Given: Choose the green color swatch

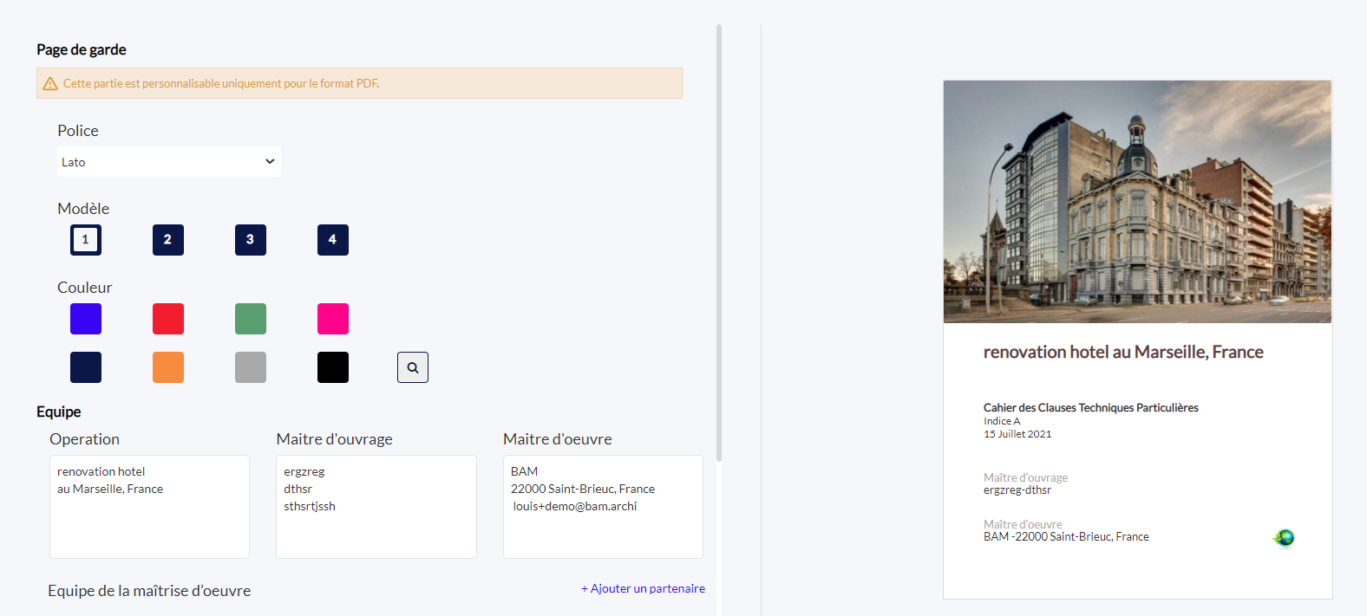Looking at the screenshot, I should pyautogui.click(x=251, y=319).
